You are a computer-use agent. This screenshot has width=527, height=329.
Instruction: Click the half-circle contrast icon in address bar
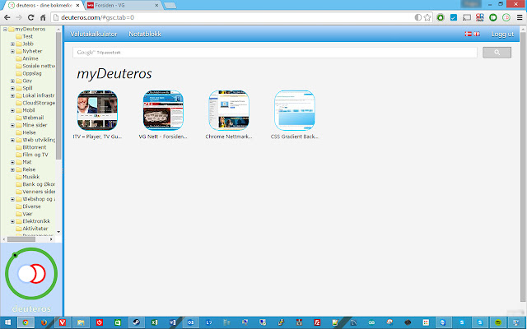pyautogui.click(x=417, y=17)
